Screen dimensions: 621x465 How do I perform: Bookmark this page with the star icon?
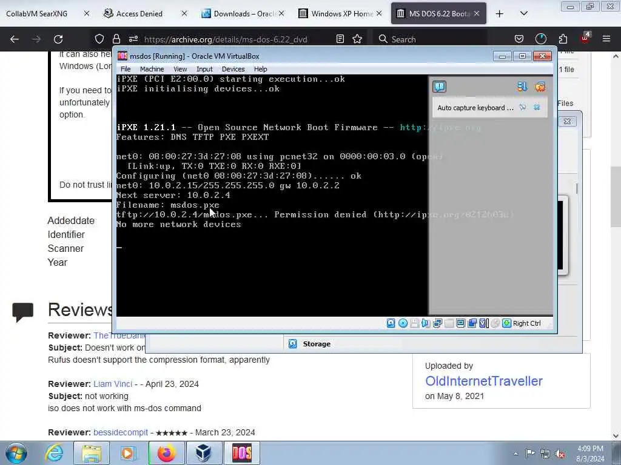[357, 39]
